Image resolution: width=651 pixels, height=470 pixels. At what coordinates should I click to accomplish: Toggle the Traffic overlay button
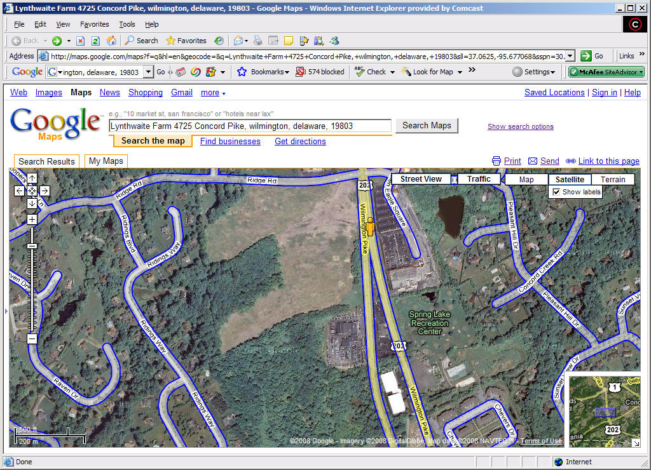click(479, 179)
